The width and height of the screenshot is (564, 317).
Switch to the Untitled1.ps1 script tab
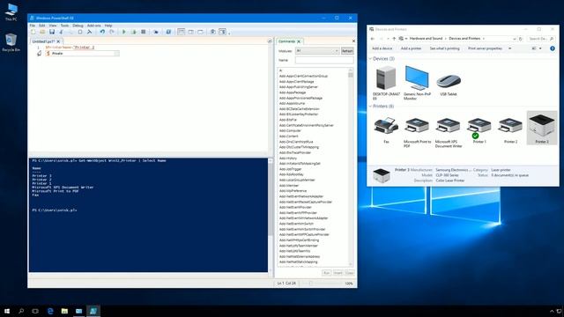pos(43,41)
